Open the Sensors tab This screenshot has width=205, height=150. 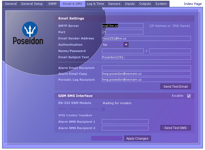(114, 4)
